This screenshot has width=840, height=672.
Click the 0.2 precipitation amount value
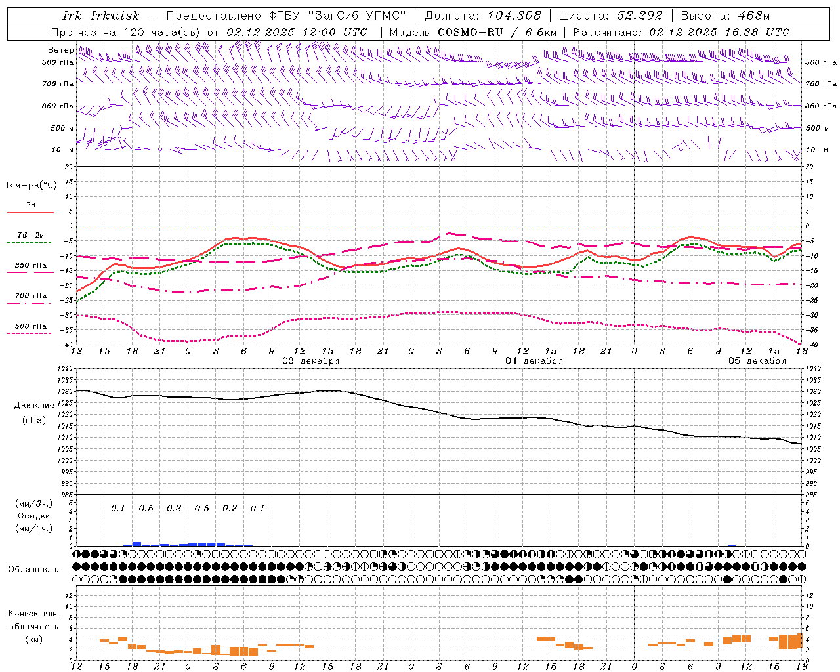coord(230,508)
